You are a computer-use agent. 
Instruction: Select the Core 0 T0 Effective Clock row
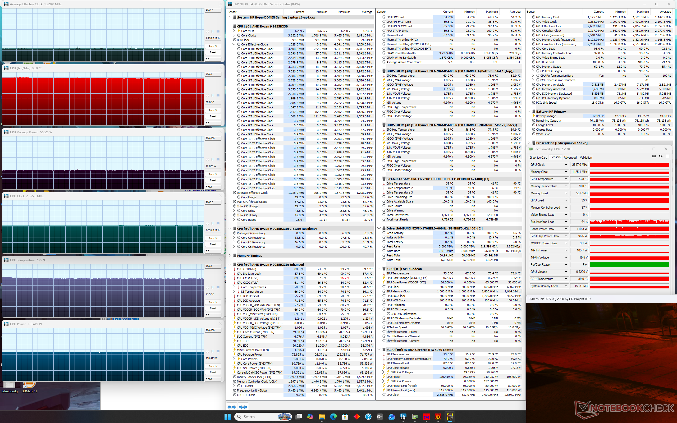point(301,49)
